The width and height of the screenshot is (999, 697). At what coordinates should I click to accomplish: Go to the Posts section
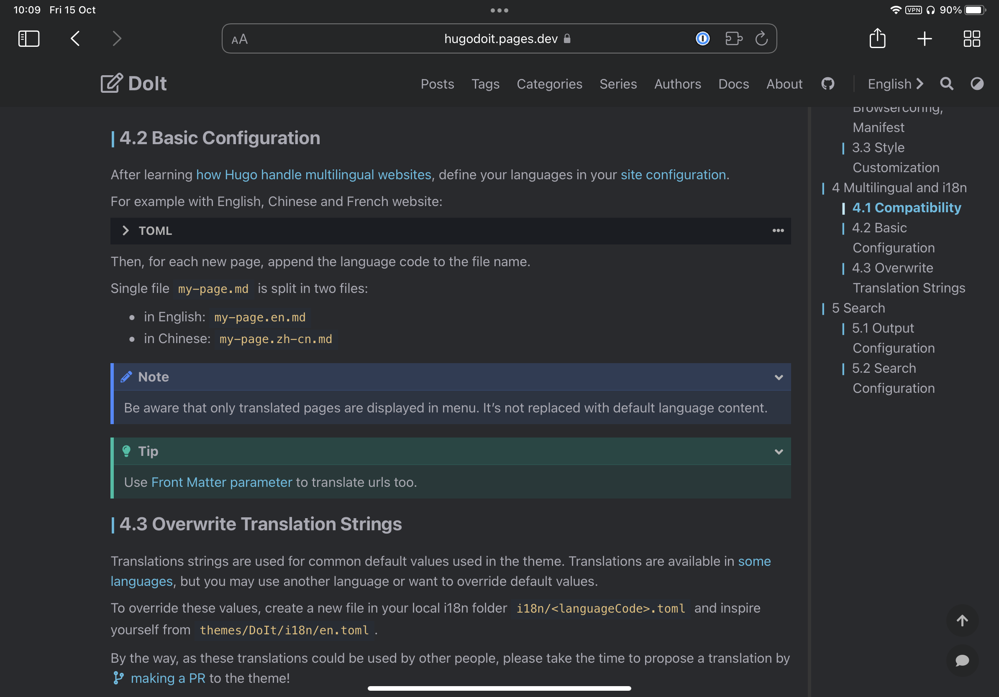(x=437, y=84)
